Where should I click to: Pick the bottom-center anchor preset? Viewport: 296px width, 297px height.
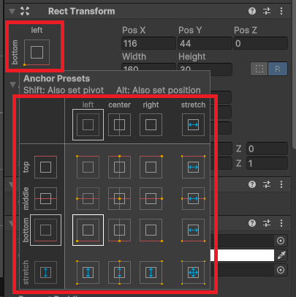(119, 230)
